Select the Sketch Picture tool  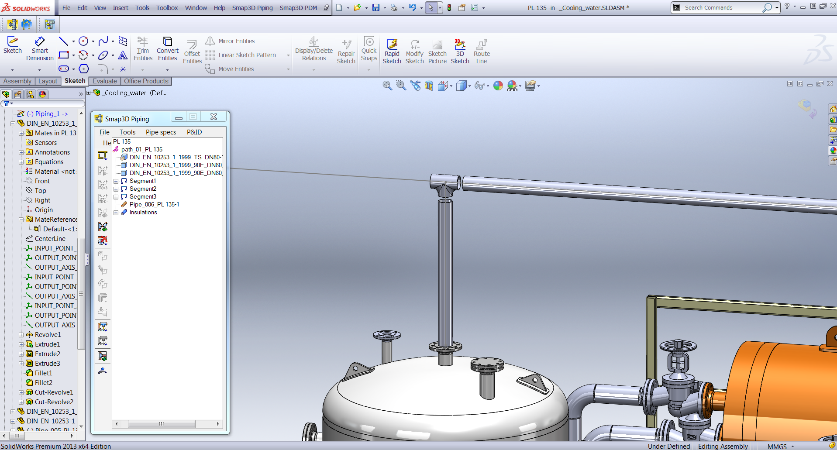437,50
